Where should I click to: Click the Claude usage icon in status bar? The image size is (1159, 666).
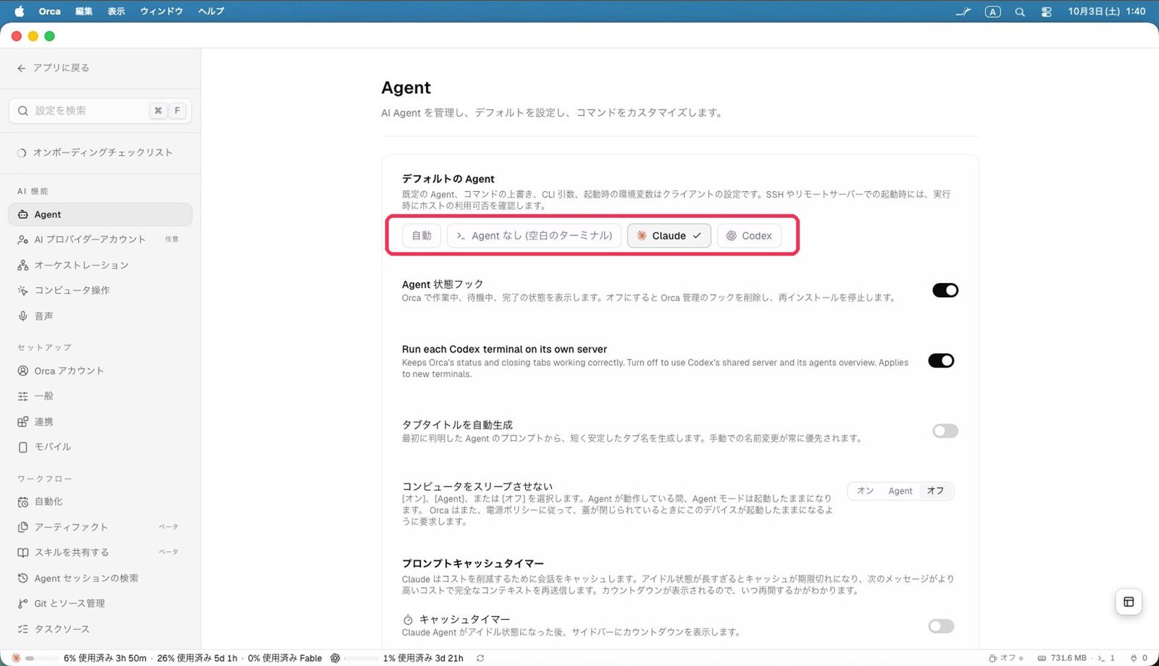tap(16, 658)
